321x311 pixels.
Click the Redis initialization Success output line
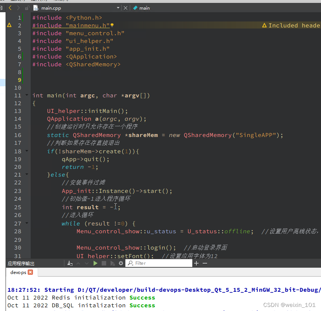tap(81, 298)
